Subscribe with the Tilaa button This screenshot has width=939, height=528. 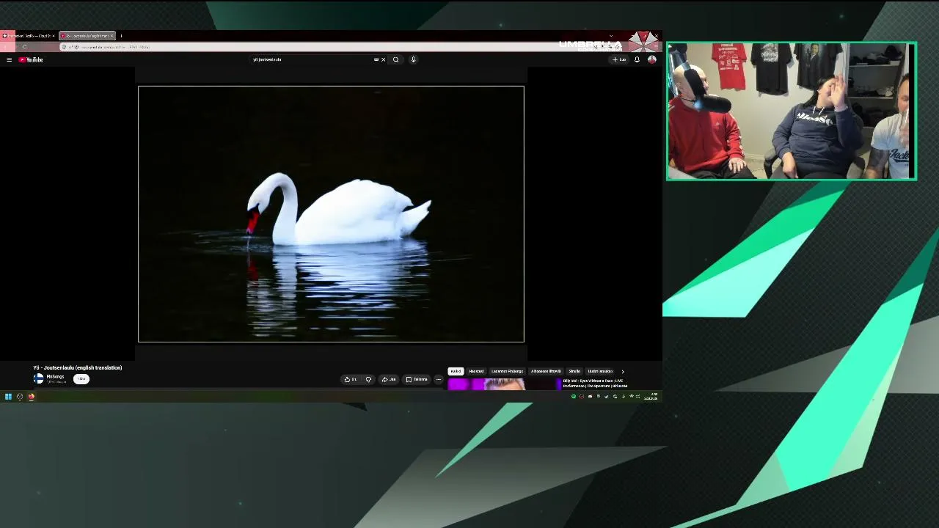(x=81, y=379)
